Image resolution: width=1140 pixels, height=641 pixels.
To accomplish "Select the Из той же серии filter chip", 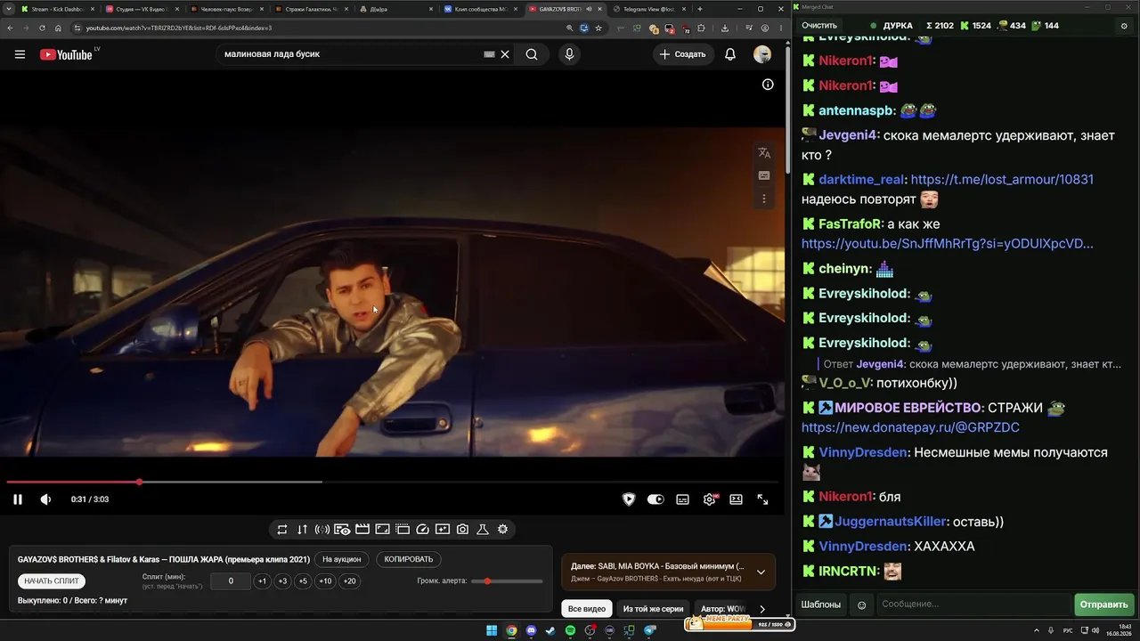I will pyautogui.click(x=654, y=609).
